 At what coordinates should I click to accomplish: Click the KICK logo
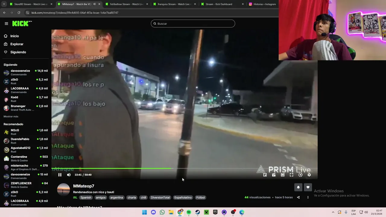point(22,24)
